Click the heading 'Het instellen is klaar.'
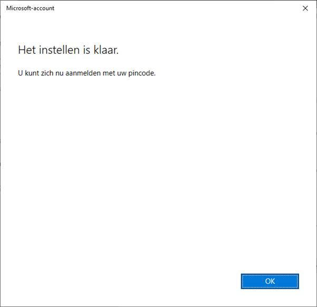Screen dimensions: 317x307 pos(68,50)
